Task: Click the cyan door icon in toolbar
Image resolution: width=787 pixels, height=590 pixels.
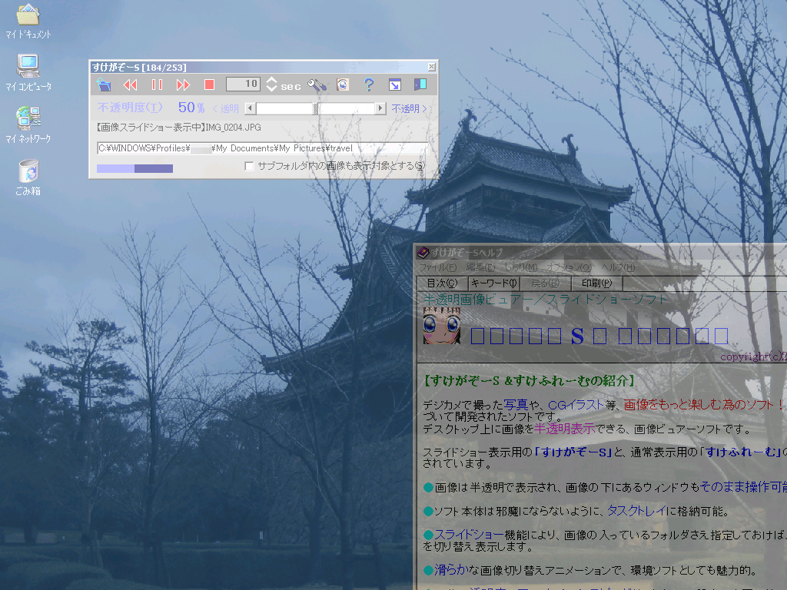Action: pos(420,85)
